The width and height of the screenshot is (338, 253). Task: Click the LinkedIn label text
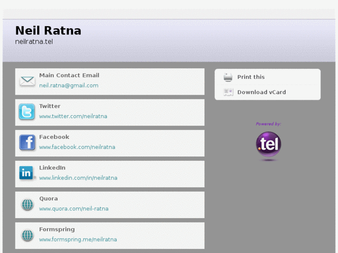53,168
